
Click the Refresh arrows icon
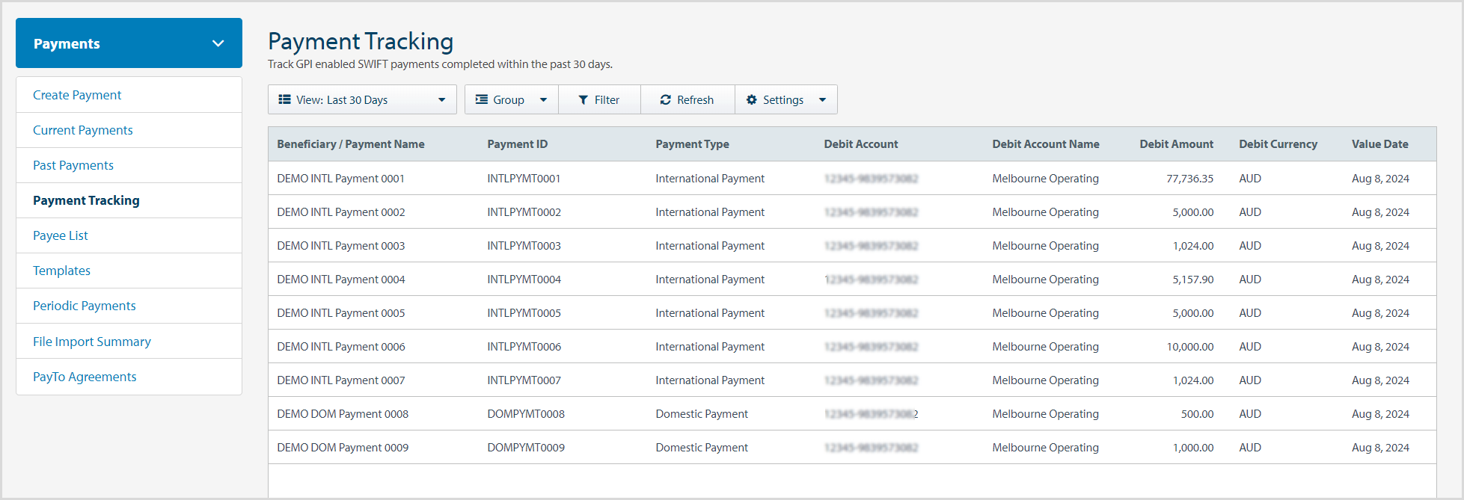click(665, 100)
